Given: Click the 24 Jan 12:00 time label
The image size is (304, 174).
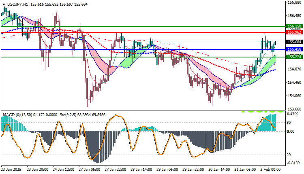Looking at the screenshot, I should pos(64,170).
